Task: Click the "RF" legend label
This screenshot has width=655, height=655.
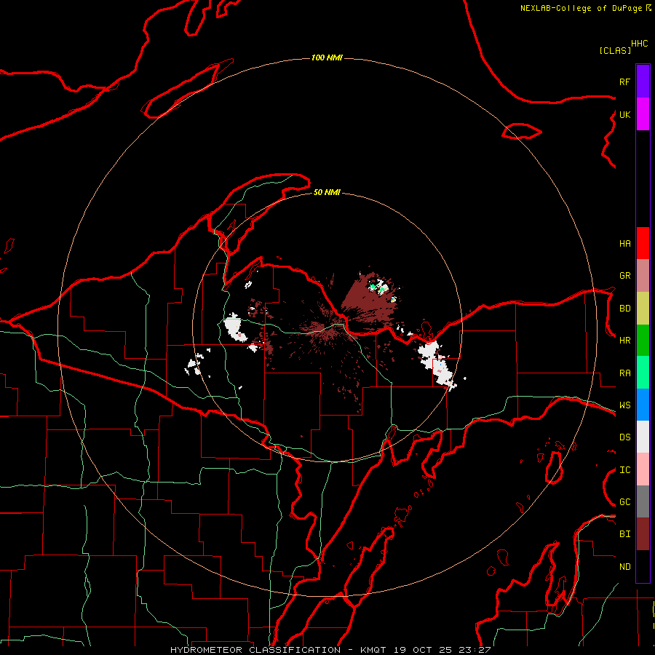Action: pos(624,82)
